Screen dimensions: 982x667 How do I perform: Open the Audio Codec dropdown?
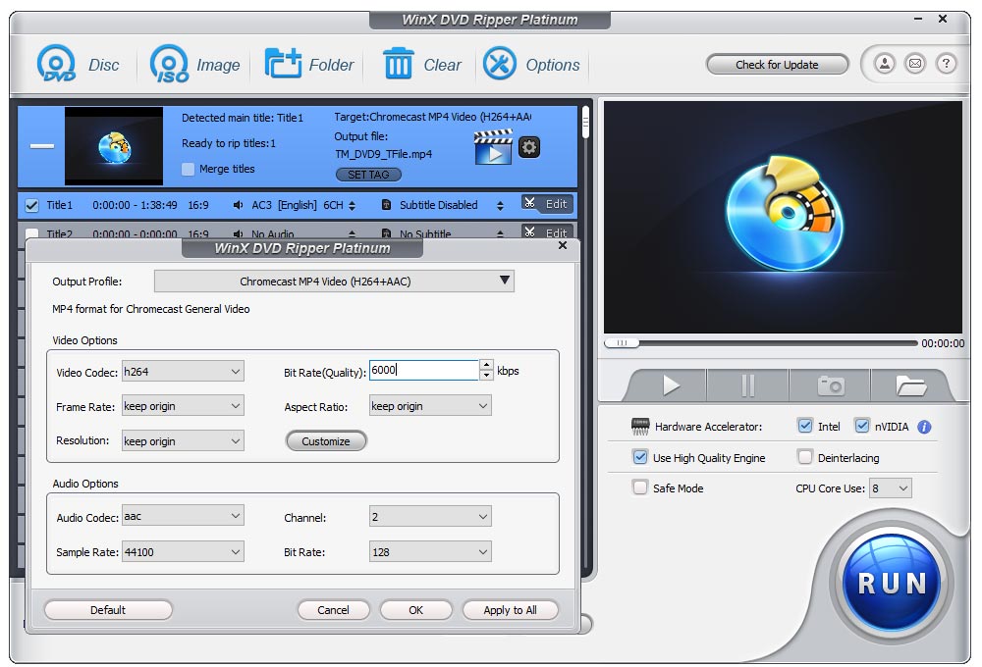[183, 516]
